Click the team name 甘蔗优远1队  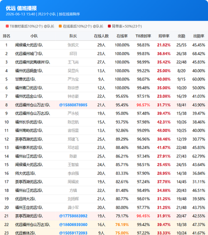pos(25,79)
